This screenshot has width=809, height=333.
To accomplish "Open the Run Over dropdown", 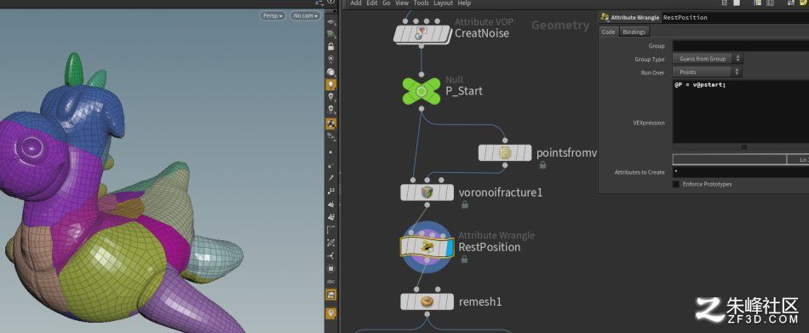I will pyautogui.click(x=708, y=72).
